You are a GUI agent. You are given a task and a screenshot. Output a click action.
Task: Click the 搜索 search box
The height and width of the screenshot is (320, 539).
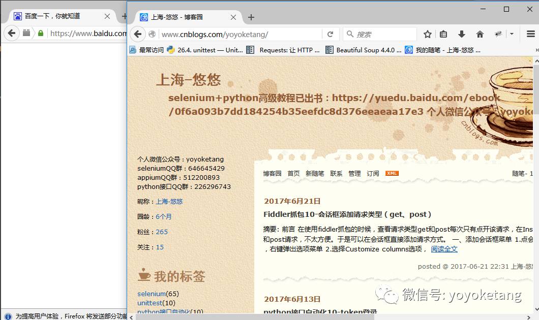[x=380, y=35]
